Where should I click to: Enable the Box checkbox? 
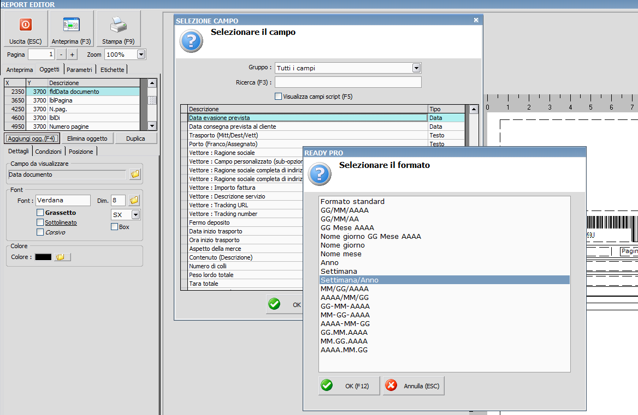[114, 226]
